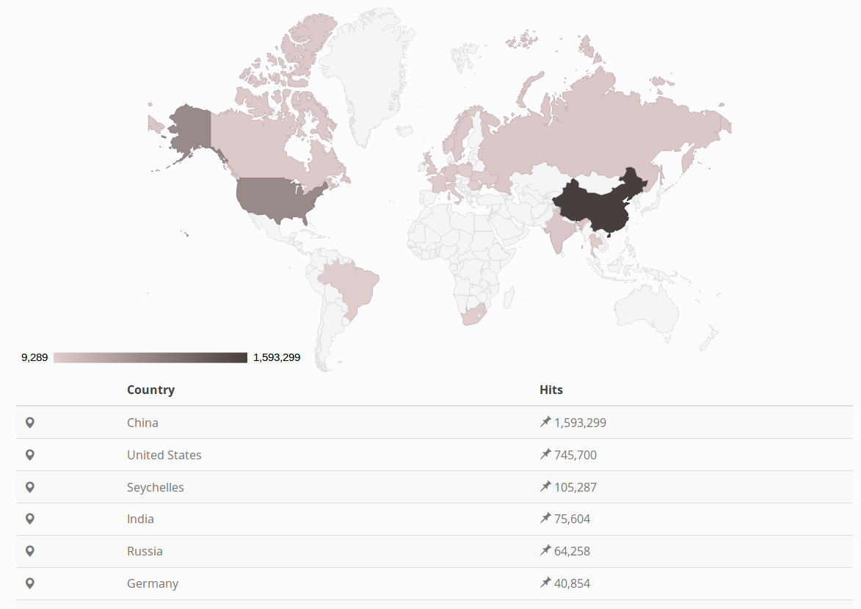Viewport: 861px width, 609px height.
Task: Click the pushpin icon next to 105,287
Action: [545, 486]
